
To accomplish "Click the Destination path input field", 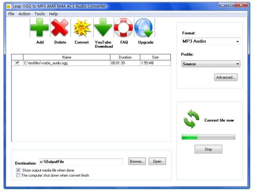I will 81,162.
